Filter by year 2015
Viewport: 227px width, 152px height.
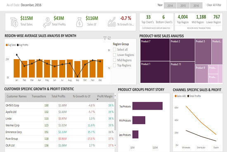pos(183,5)
